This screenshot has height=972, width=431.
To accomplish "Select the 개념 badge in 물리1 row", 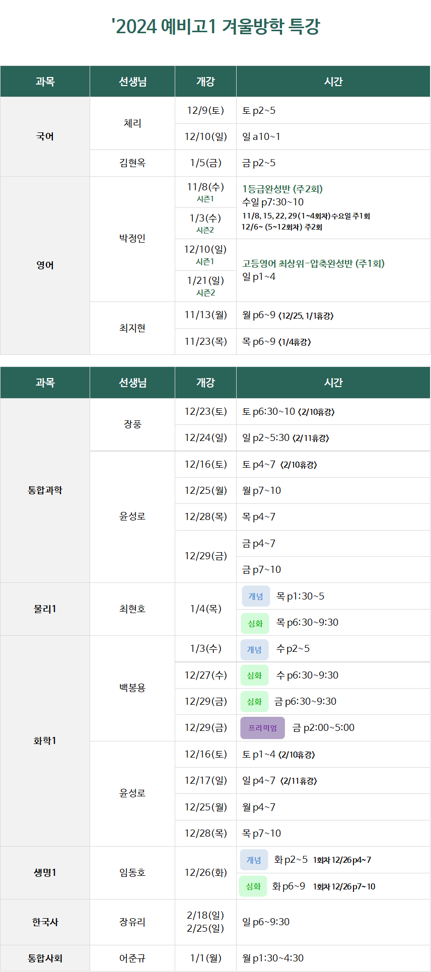I will pos(256,596).
